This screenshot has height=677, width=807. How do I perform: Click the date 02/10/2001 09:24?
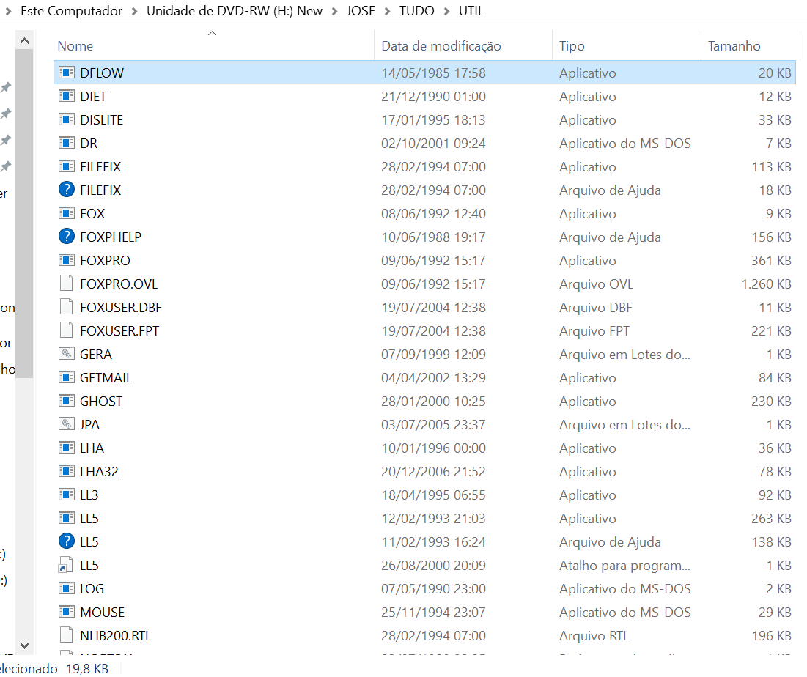coord(433,143)
